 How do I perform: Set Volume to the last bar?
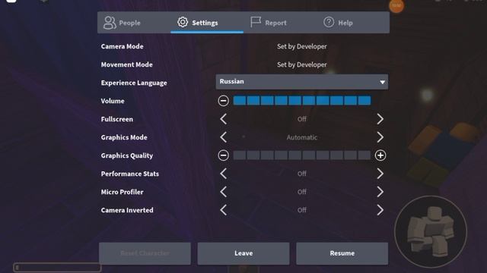click(364, 101)
